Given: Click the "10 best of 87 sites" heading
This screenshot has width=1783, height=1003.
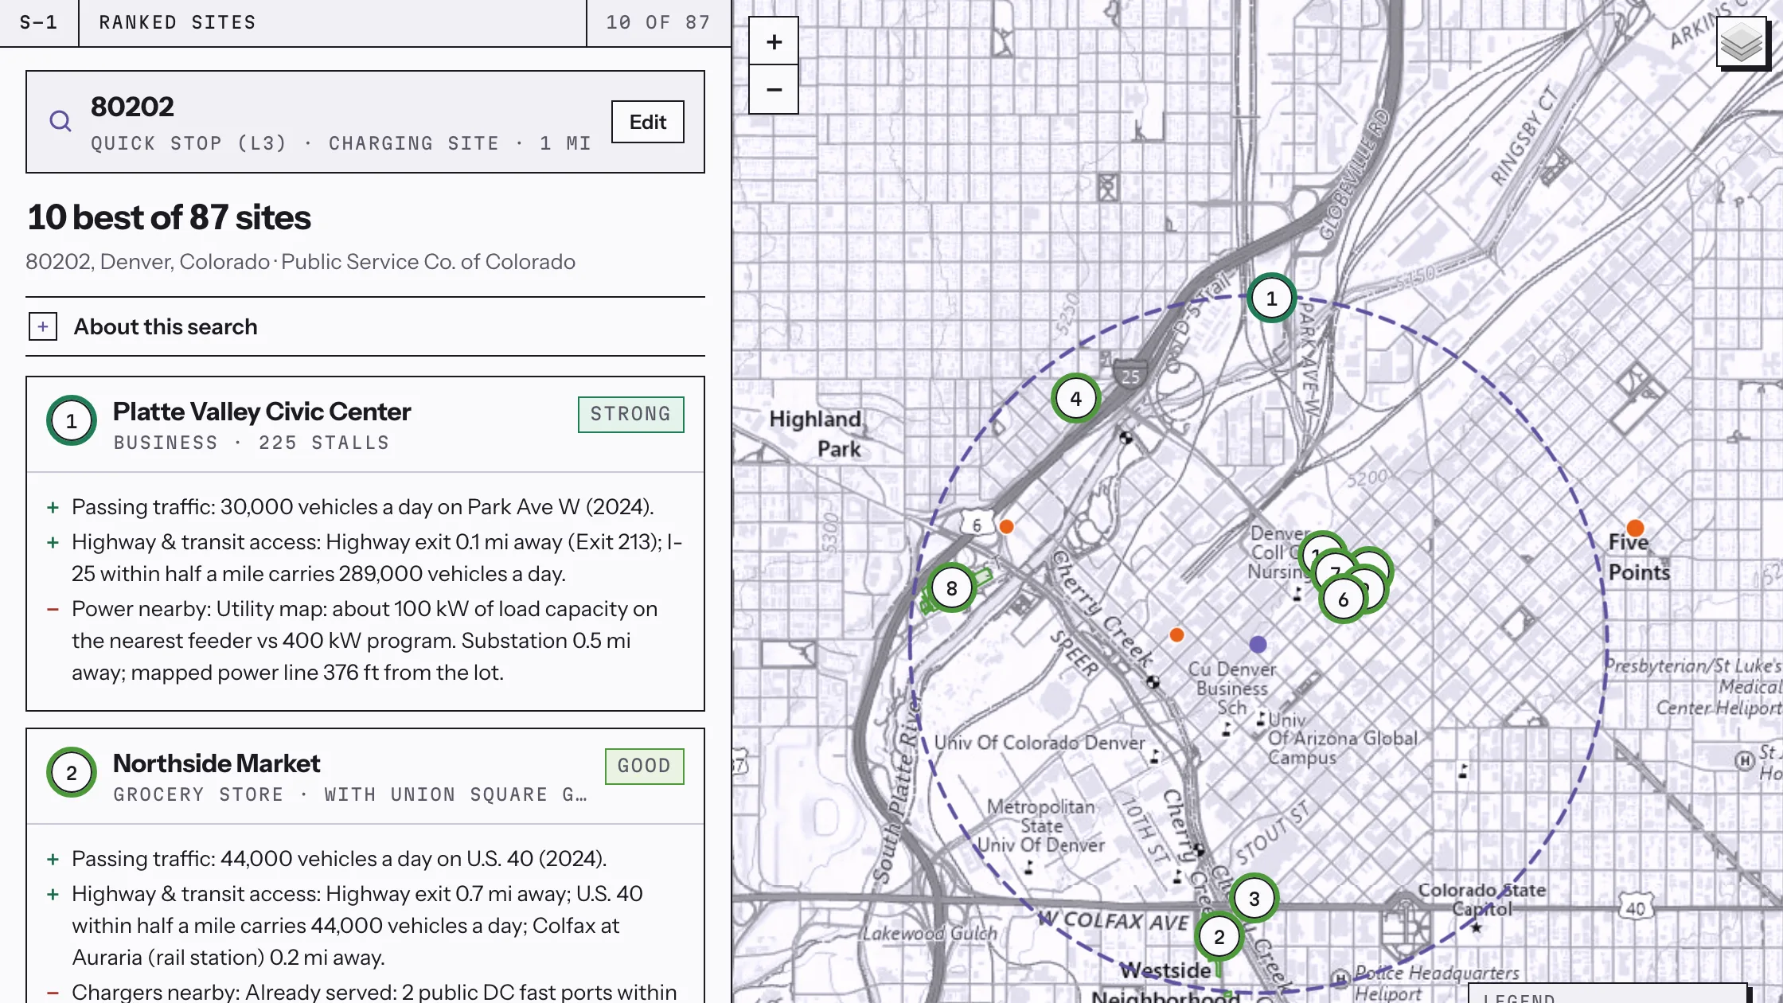Looking at the screenshot, I should [169, 217].
